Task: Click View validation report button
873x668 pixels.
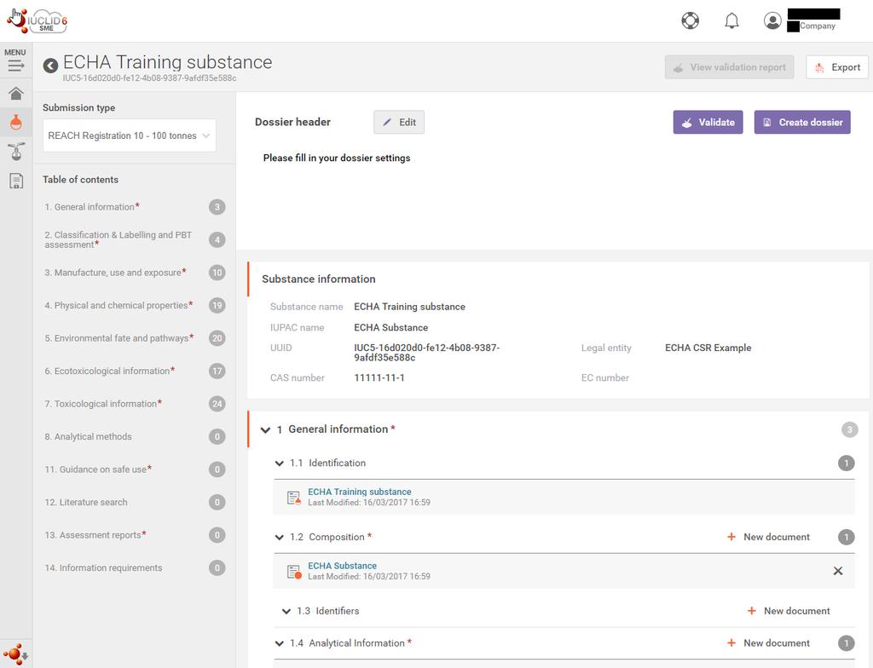Action: pyautogui.click(x=729, y=66)
